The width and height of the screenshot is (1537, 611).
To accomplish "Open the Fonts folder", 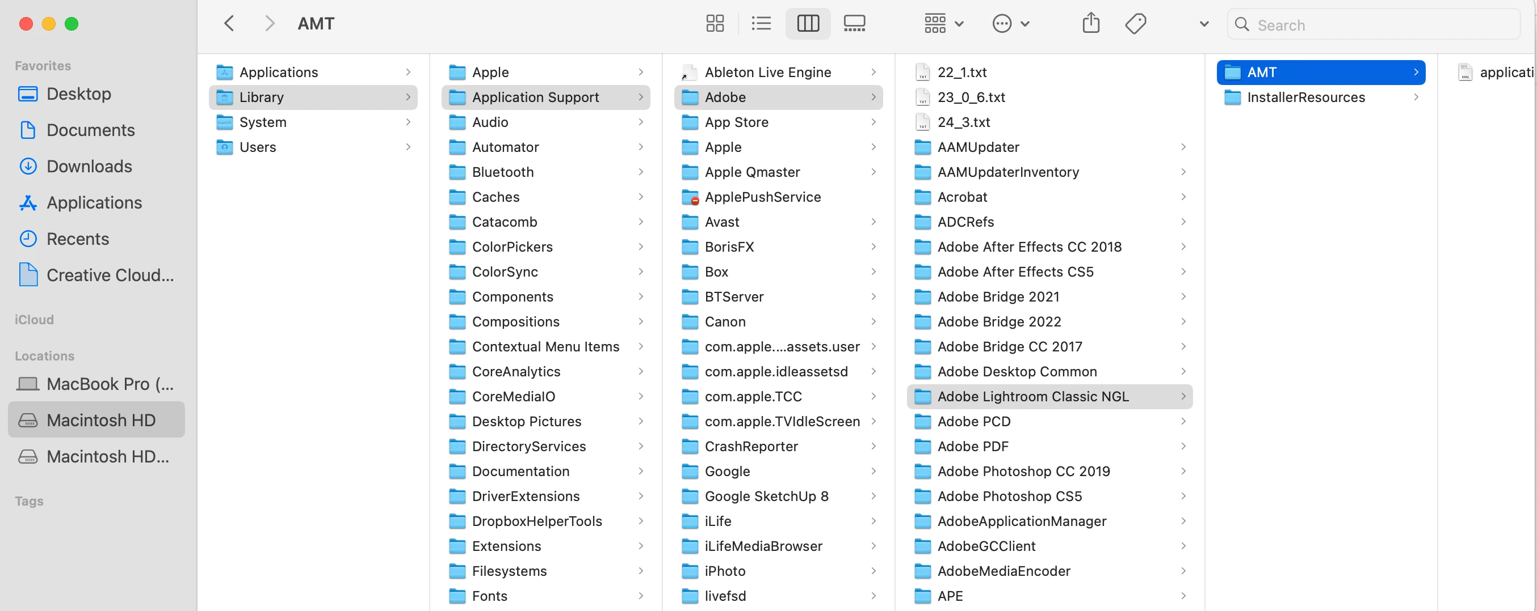I will pyautogui.click(x=545, y=596).
